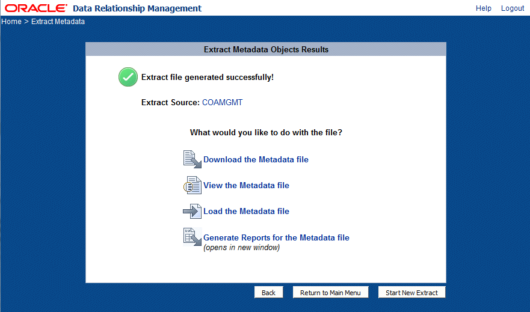
Task: Click Start New Extract button
Action: (411, 292)
